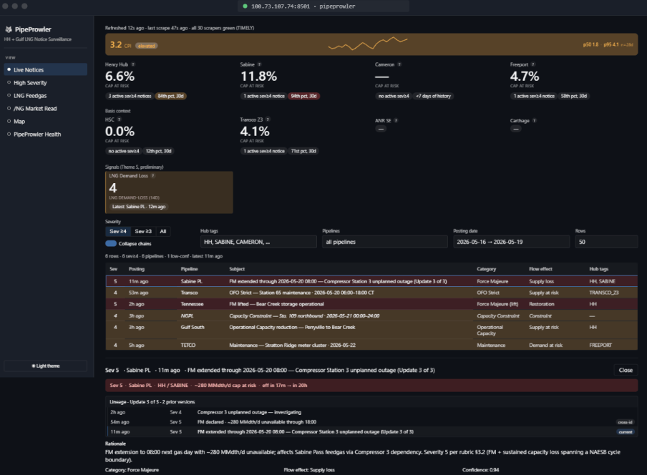Image resolution: width=647 pixels, height=475 pixels.
Task: Click HSC 12th pct, 30d chip
Action: [x=158, y=152]
